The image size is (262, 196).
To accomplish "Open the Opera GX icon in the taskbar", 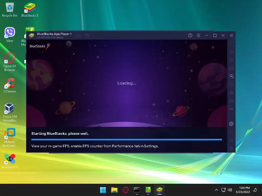I will 125,190.
